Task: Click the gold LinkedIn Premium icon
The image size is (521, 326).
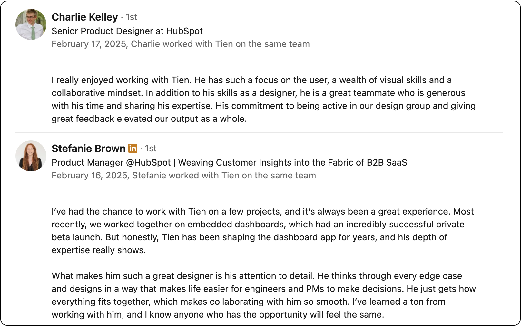Action: pyautogui.click(x=133, y=148)
